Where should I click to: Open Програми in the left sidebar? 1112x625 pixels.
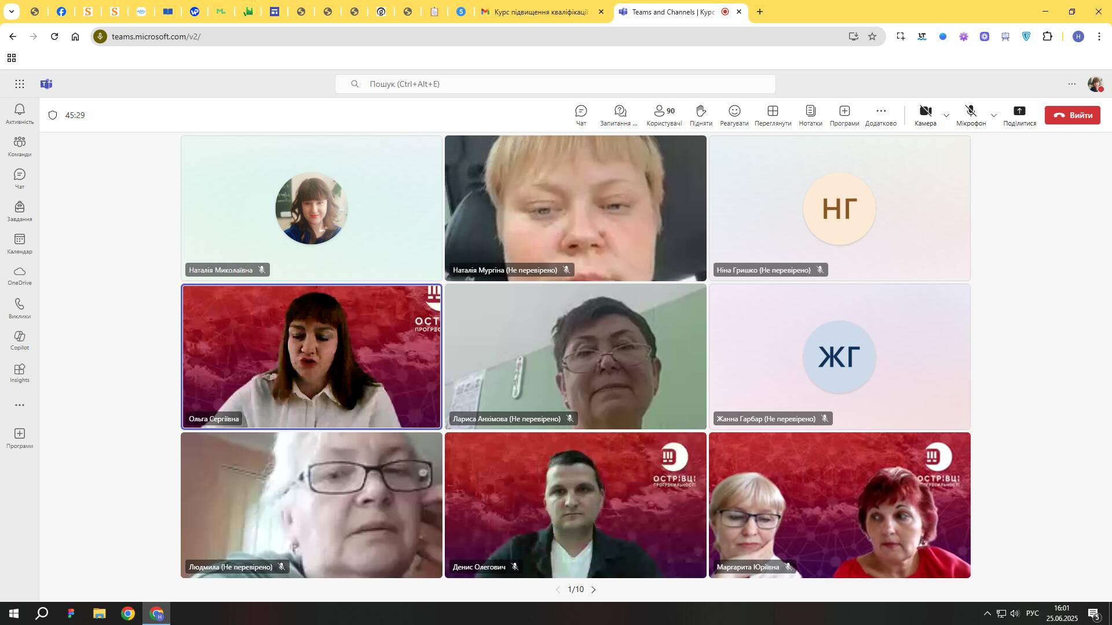tap(20, 439)
